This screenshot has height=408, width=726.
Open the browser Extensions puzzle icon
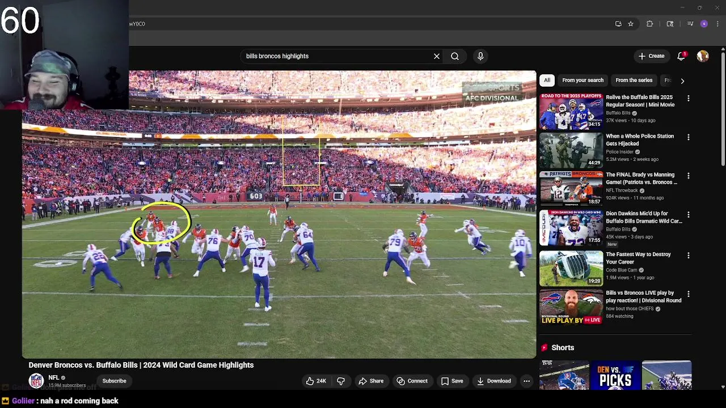[x=650, y=24]
